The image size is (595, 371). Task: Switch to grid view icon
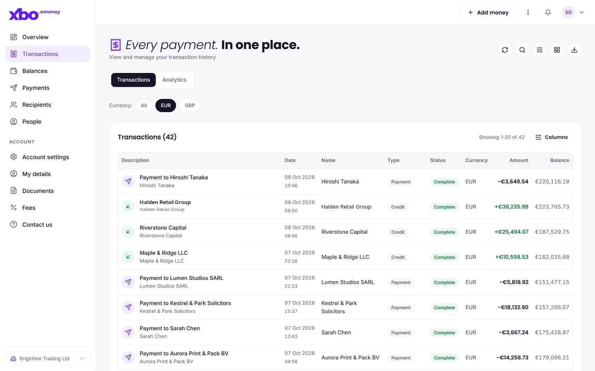point(557,50)
